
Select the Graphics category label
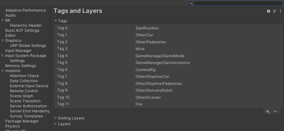pyautogui.click(x=13, y=41)
